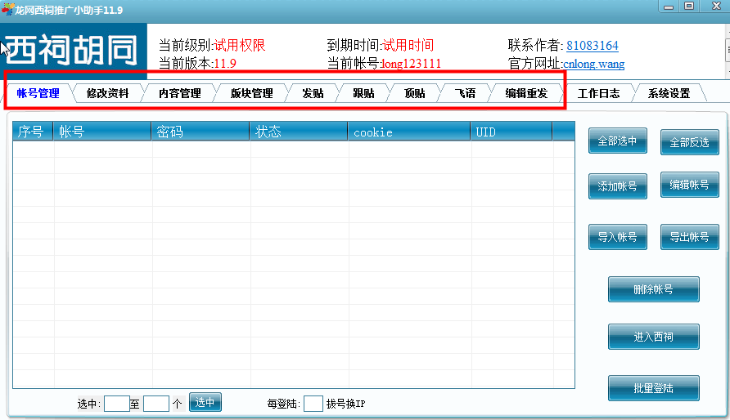This screenshot has width=730, height=420.
Task: Focus the 每登陆 count input field
Action: [313, 404]
